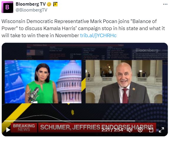Click the yellow Bloomberg affiliate badge

[x=55, y=4]
